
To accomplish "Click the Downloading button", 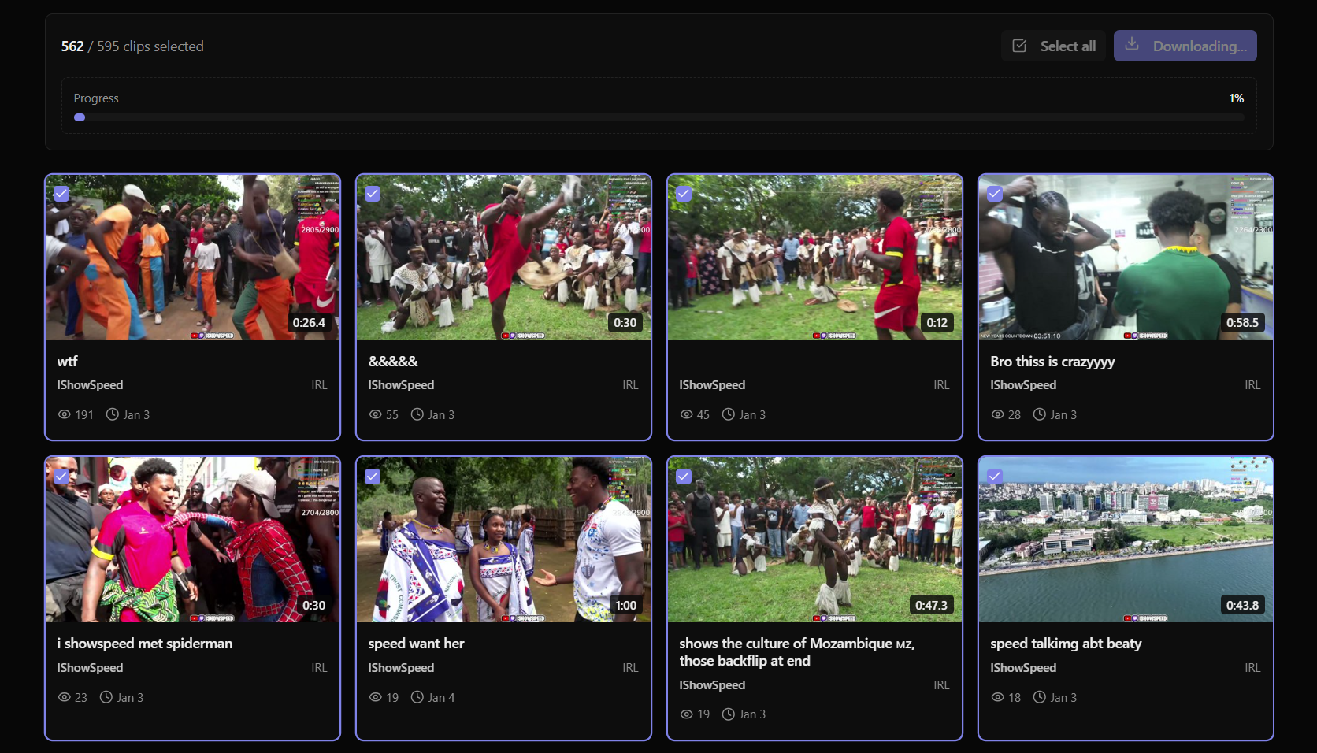I will coord(1185,46).
